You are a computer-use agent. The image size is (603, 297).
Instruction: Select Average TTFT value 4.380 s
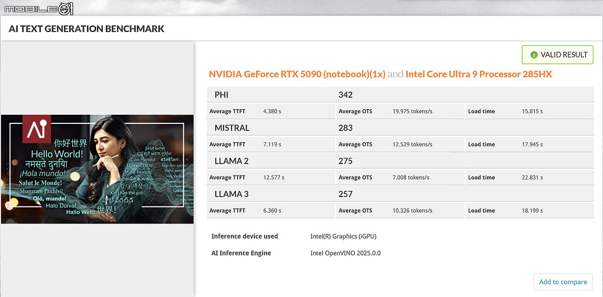(x=272, y=111)
